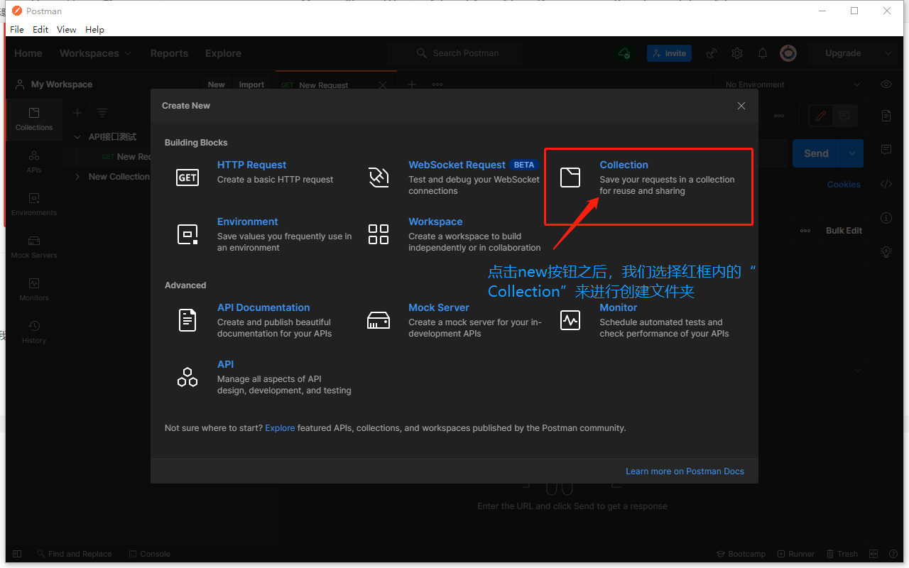The height and width of the screenshot is (568, 909).
Task: Open the settings gear icon
Action: point(737,53)
